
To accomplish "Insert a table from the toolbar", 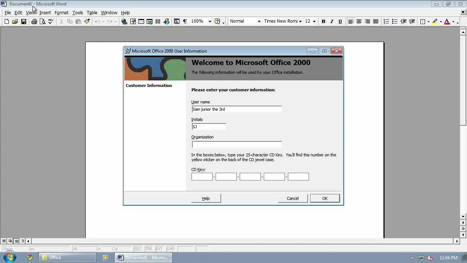I will click(x=141, y=22).
